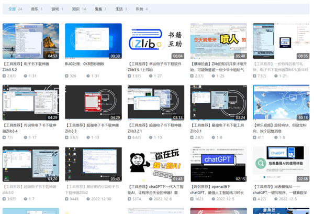Viewport: 314px width, 214px height.
Task: Click the clock icon beside date 1-25
Action: coord(214,76)
